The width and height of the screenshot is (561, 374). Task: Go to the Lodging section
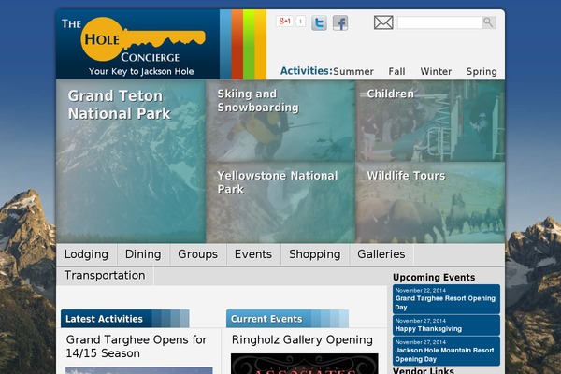click(87, 254)
